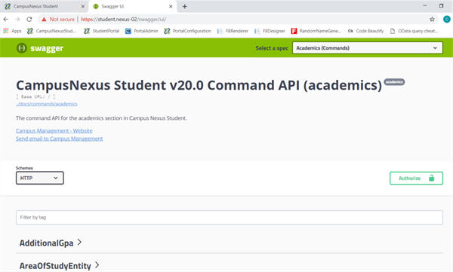Screen dimensions: 453x272
Task: Open the Apps grid bookmark
Action: [12, 31]
